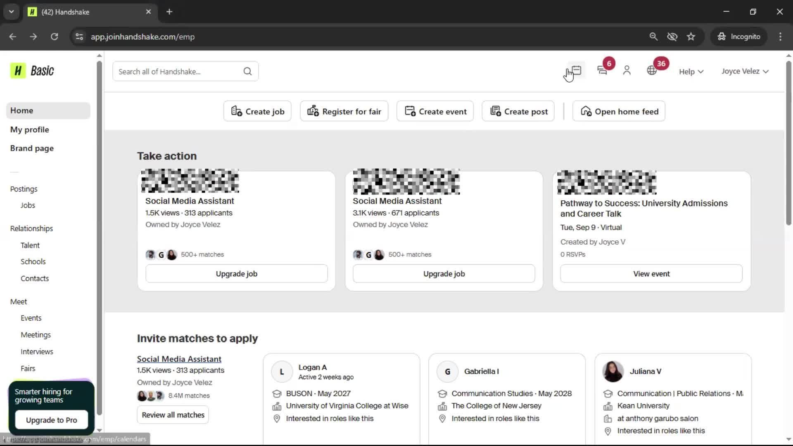The height and width of the screenshot is (446, 793).
Task: Click the search magnifier icon
Action: [x=247, y=71]
